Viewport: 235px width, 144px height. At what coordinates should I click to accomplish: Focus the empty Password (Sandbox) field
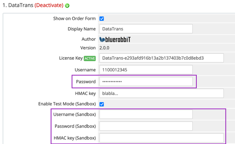pos(146,126)
